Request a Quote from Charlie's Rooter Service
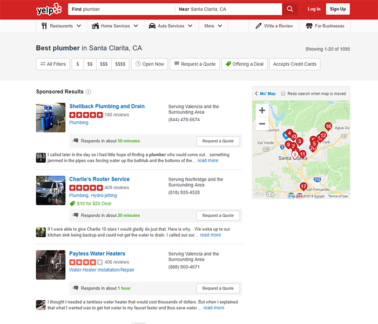The image size is (378, 324). [218, 216]
